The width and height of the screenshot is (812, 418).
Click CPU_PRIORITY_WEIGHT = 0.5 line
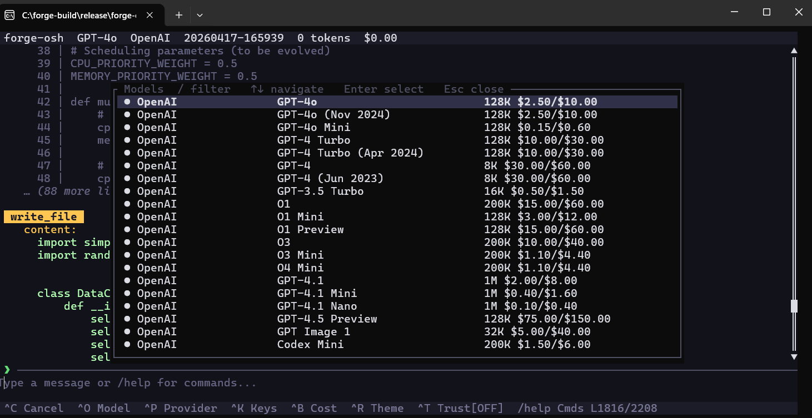[x=154, y=64]
